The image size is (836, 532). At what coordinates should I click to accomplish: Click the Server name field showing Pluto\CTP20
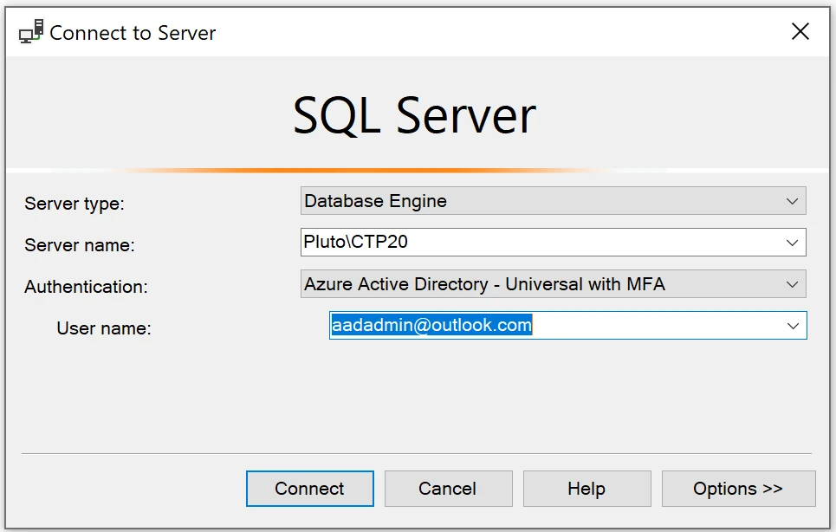[x=520, y=242]
